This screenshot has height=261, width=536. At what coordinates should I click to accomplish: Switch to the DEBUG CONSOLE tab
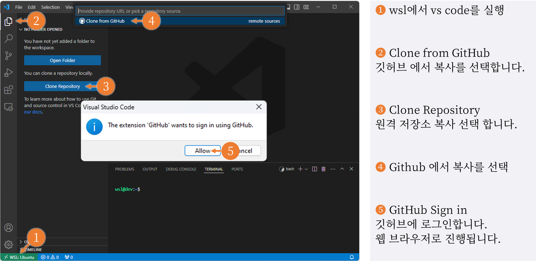(x=181, y=169)
